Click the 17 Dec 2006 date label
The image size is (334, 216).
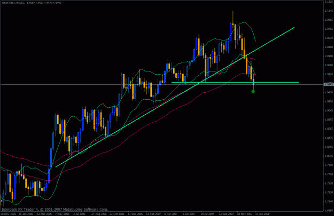click(136, 214)
